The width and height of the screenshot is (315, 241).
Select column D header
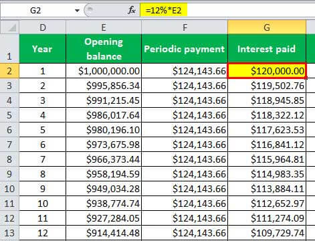point(43,27)
